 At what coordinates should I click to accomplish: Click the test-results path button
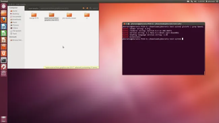click(x=33, y=8)
